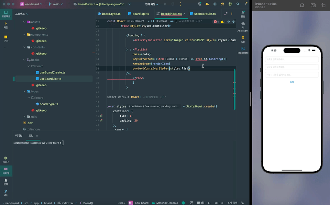The width and height of the screenshot is (330, 205).
Task: Click the Debug bug icon
Action: click(173, 4)
